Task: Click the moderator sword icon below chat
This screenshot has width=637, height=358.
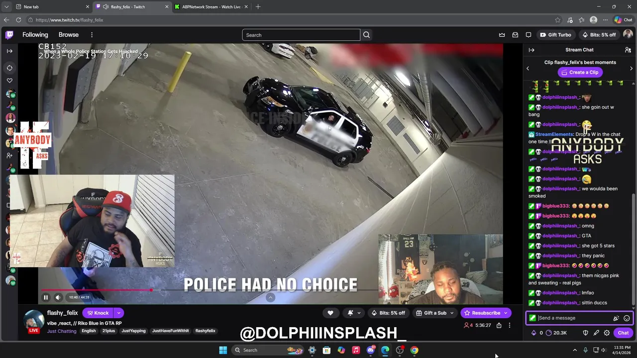Action: click(596, 333)
